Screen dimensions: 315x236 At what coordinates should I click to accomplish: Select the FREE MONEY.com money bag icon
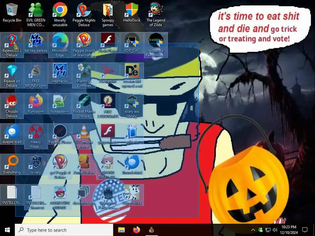coord(36,76)
